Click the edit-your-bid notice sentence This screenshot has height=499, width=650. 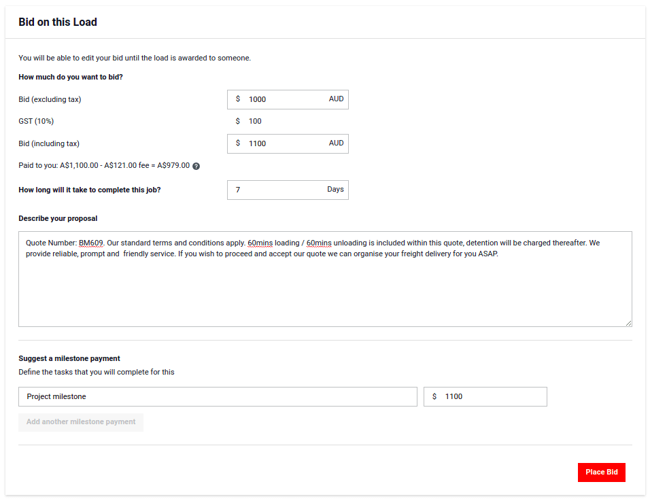135,58
